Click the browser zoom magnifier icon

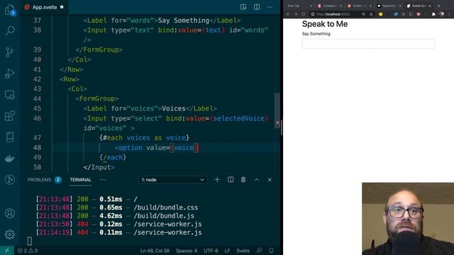pos(363,14)
